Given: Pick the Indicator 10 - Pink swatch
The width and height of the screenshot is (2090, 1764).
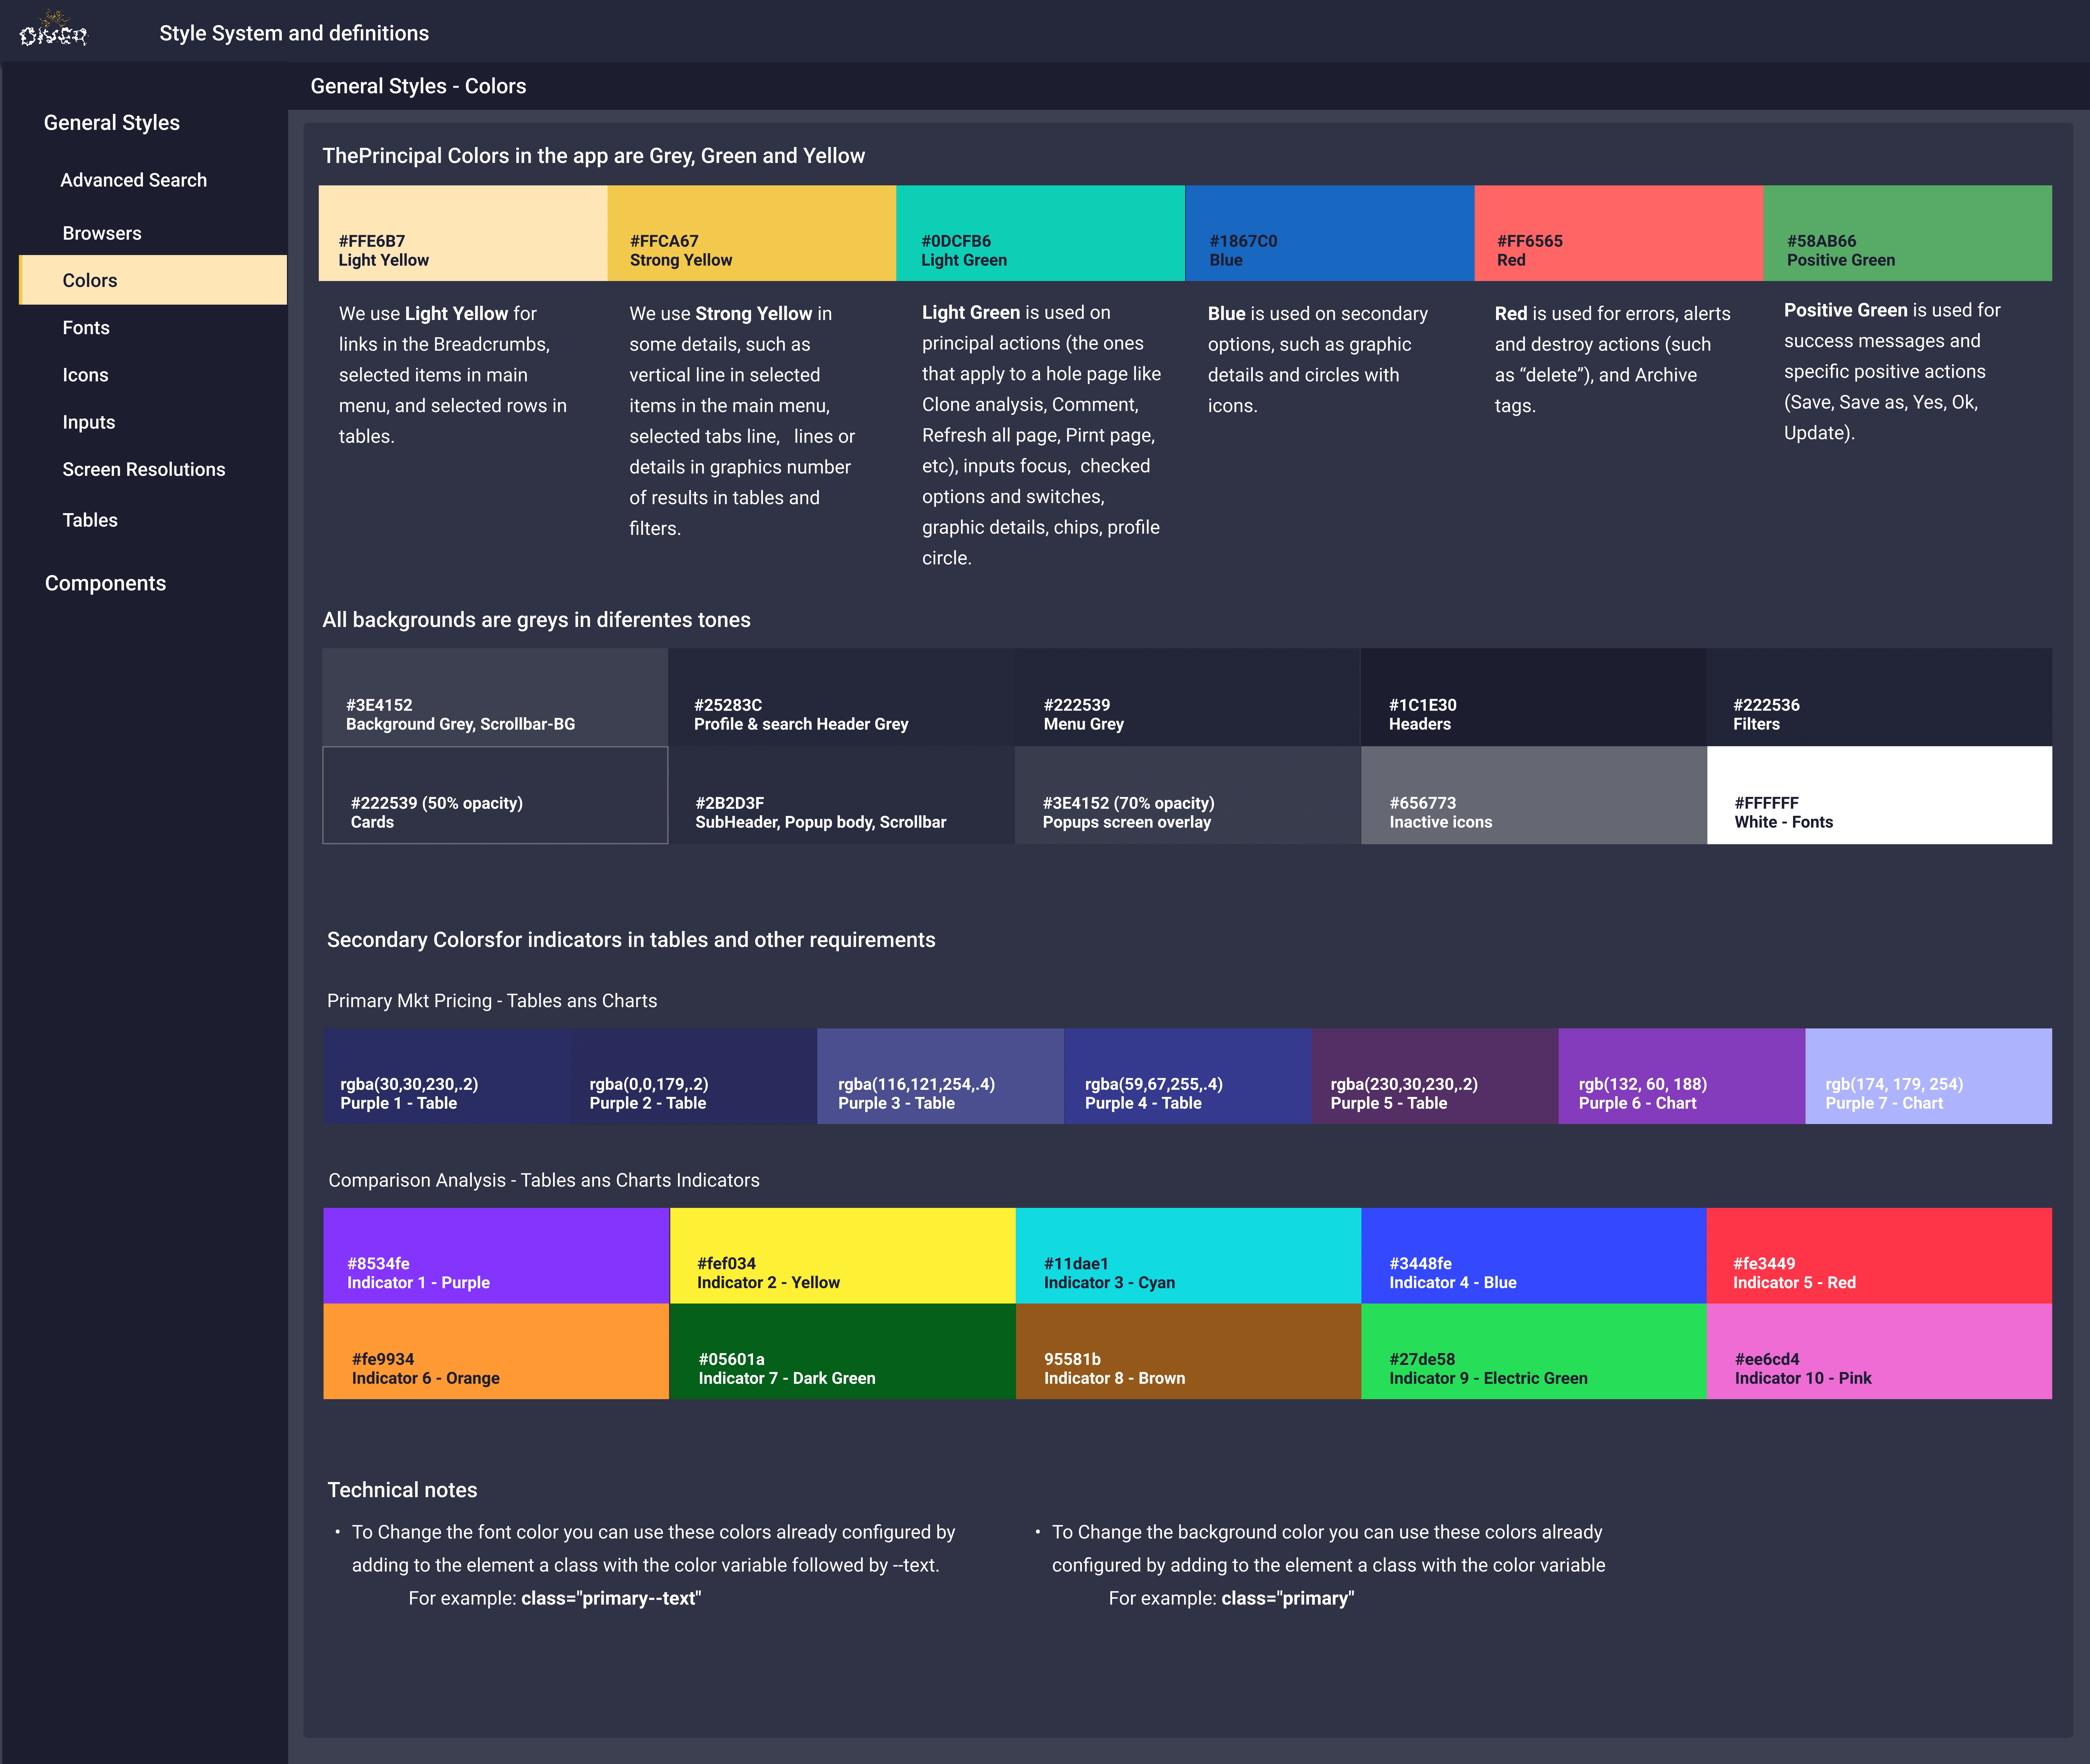Looking at the screenshot, I should (x=1879, y=1351).
